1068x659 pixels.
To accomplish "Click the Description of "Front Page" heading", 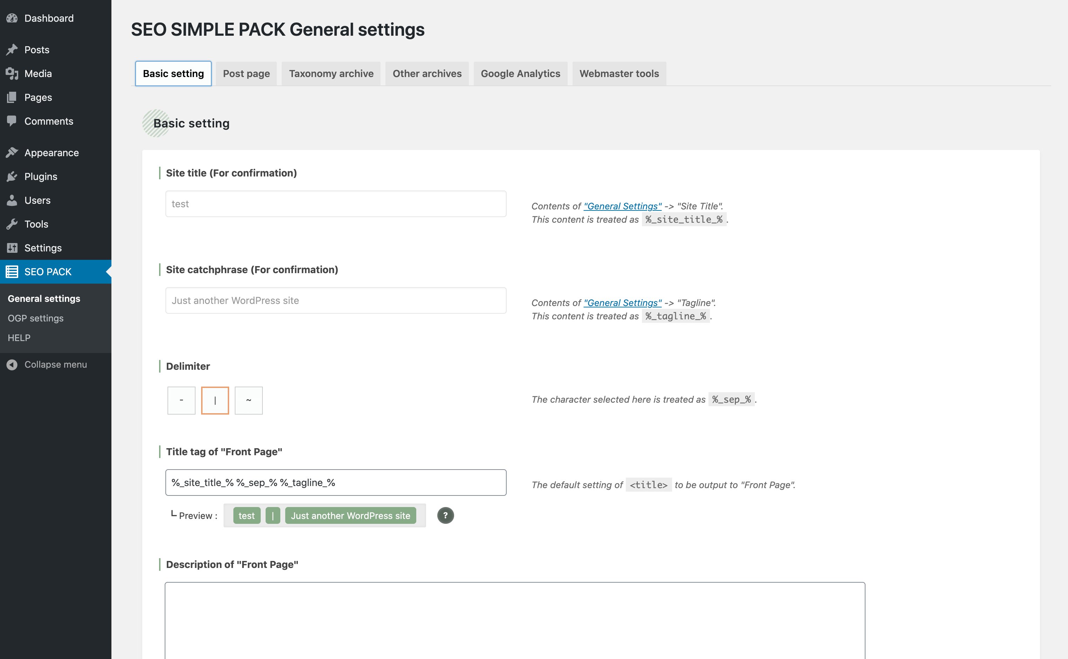I will [232, 564].
